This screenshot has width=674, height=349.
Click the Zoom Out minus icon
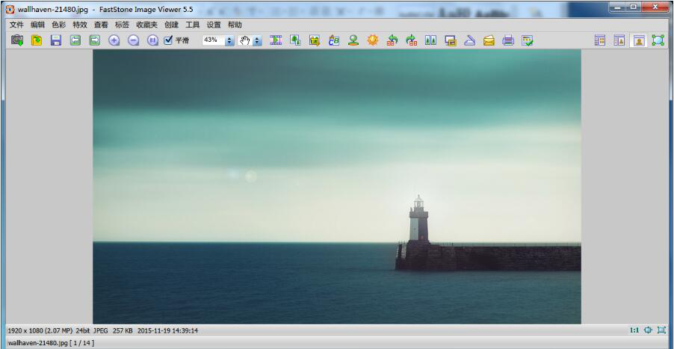pos(134,40)
